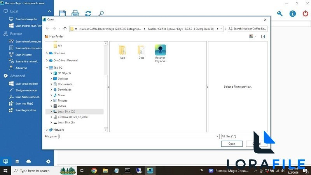Select Scan IP Range
This screenshot has height=175, width=311.
click(x=21, y=55)
